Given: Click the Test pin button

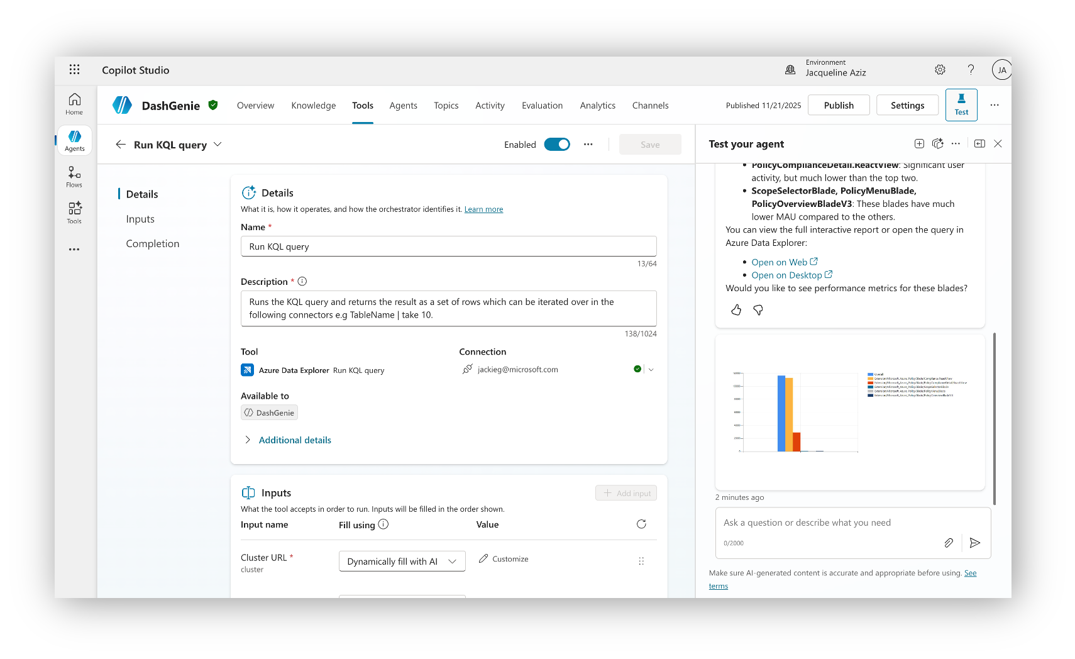Looking at the screenshot, I should [x=961, y=105].
